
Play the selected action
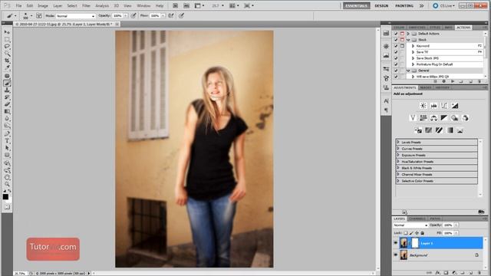453,81
